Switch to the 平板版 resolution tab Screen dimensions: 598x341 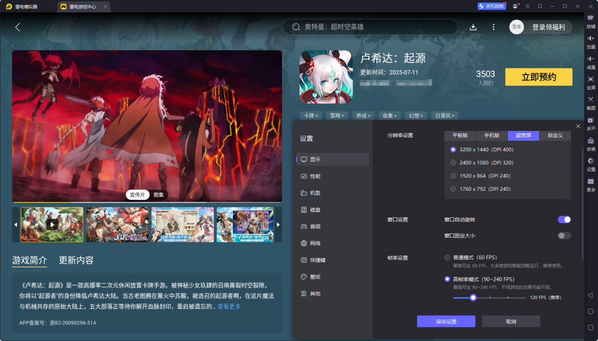click(x=460, y=136)
